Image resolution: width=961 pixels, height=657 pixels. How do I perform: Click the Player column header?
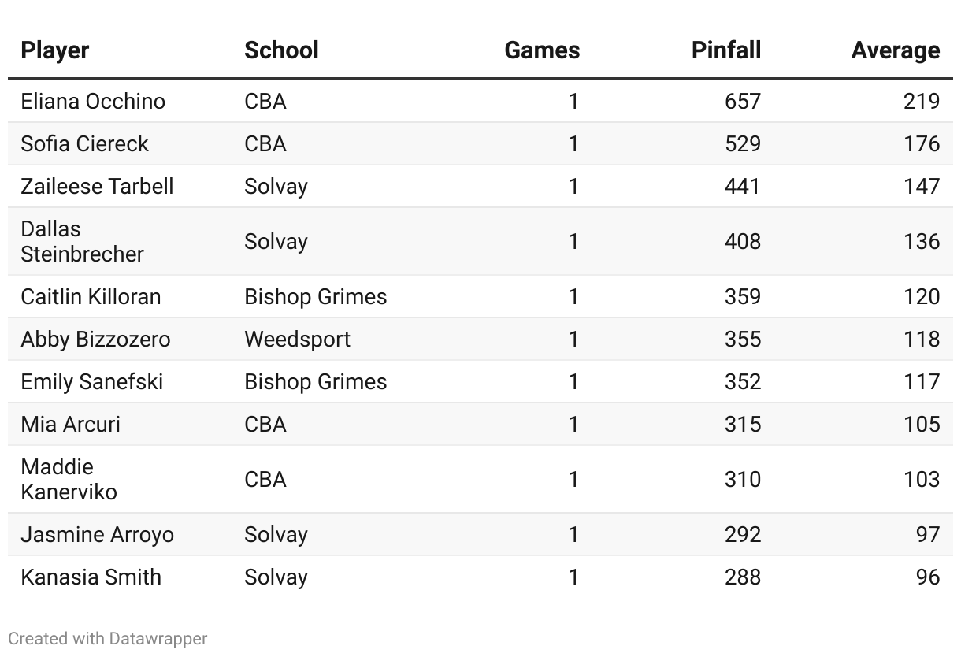pyautogui.click(x=55, y=50)
